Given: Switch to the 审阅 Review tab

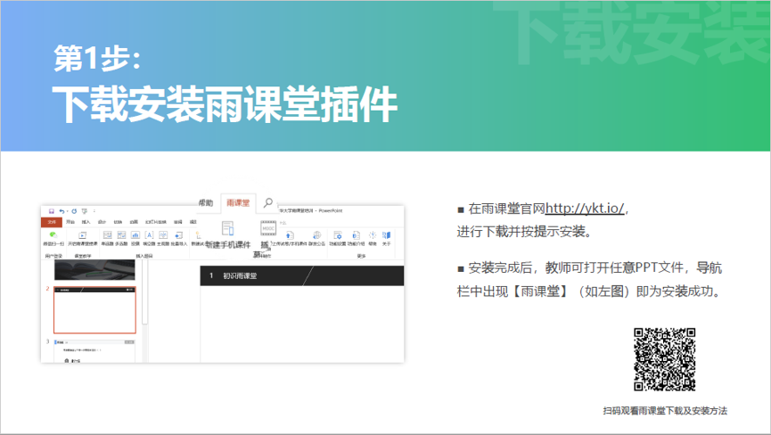Looking at the screenshot, I should click(x=178, y=222).
